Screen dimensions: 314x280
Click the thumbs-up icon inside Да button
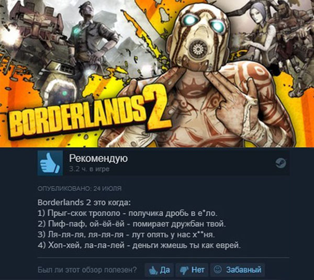click(153, 271)
